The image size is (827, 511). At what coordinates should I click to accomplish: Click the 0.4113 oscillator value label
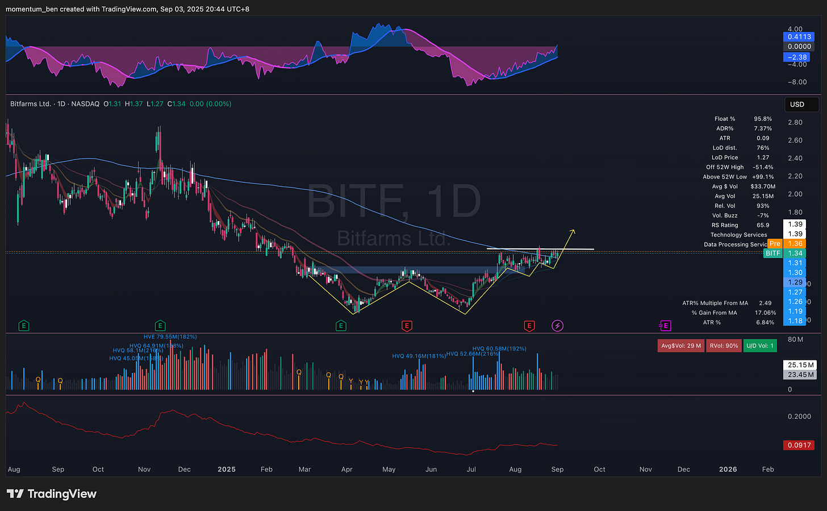tap(799, 36)
